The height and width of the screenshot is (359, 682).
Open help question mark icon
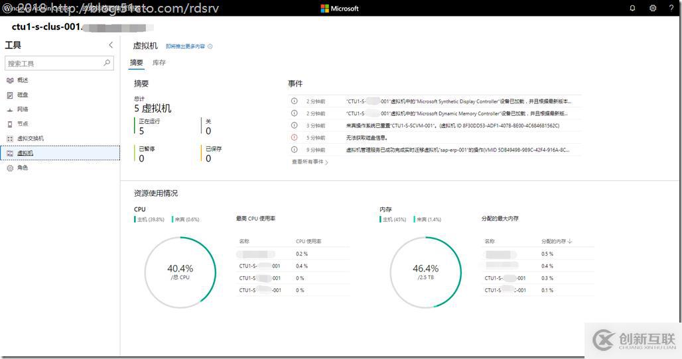coord(671,8)
